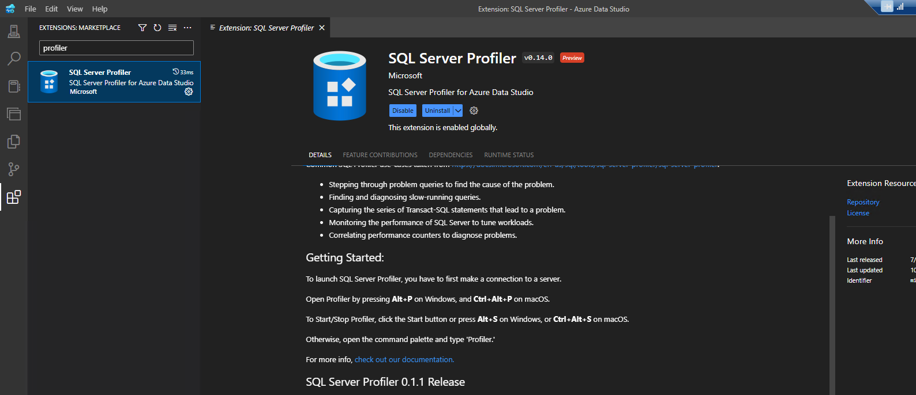Viewport: 916px width, 395px height.
Task: Click the Last released label
Action: tap(864, 260)
